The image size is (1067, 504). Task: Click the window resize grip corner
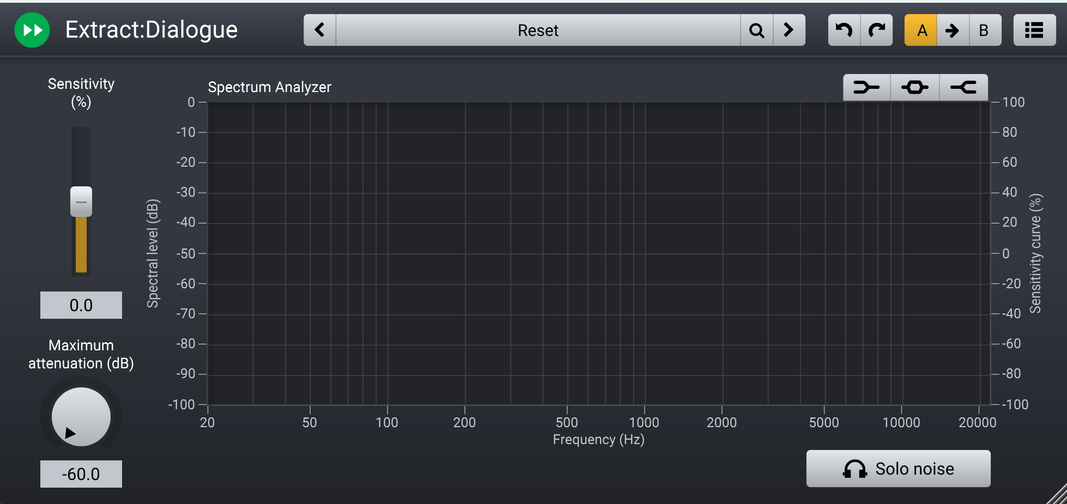click(1057, 495)
